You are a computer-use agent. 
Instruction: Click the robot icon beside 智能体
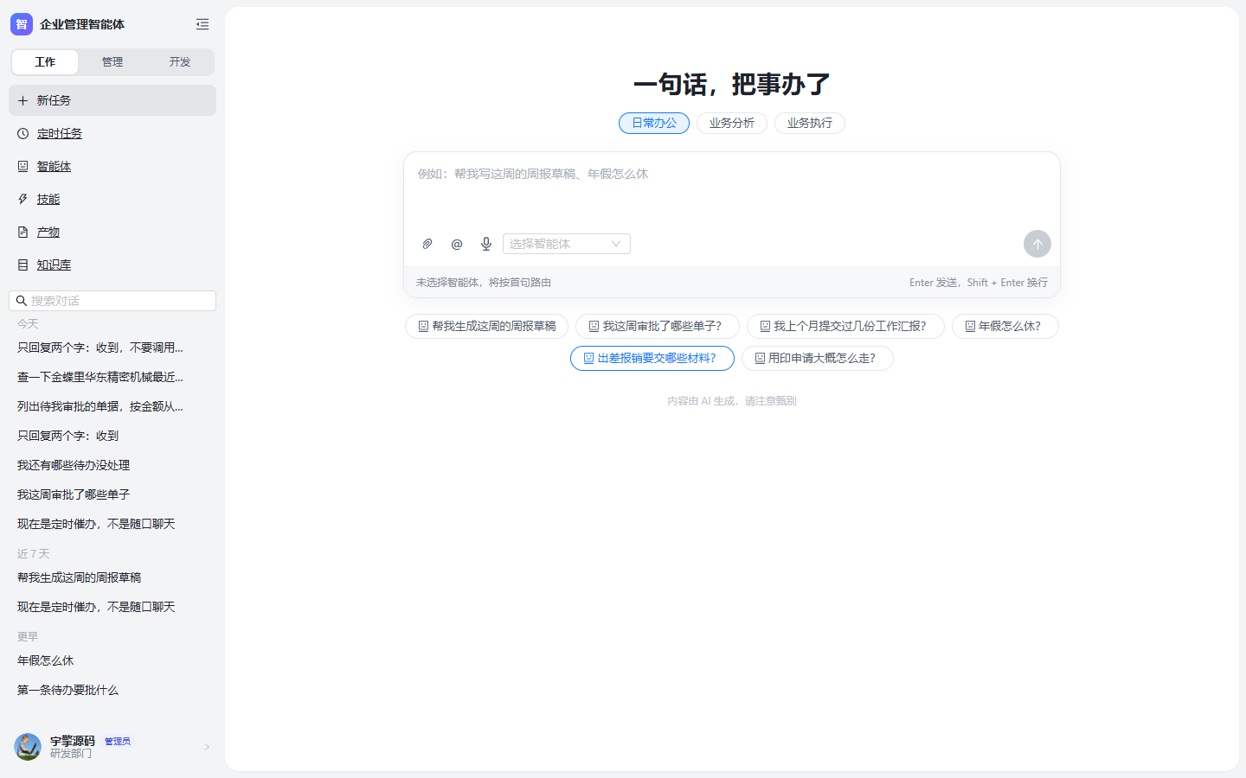(23, 166)
